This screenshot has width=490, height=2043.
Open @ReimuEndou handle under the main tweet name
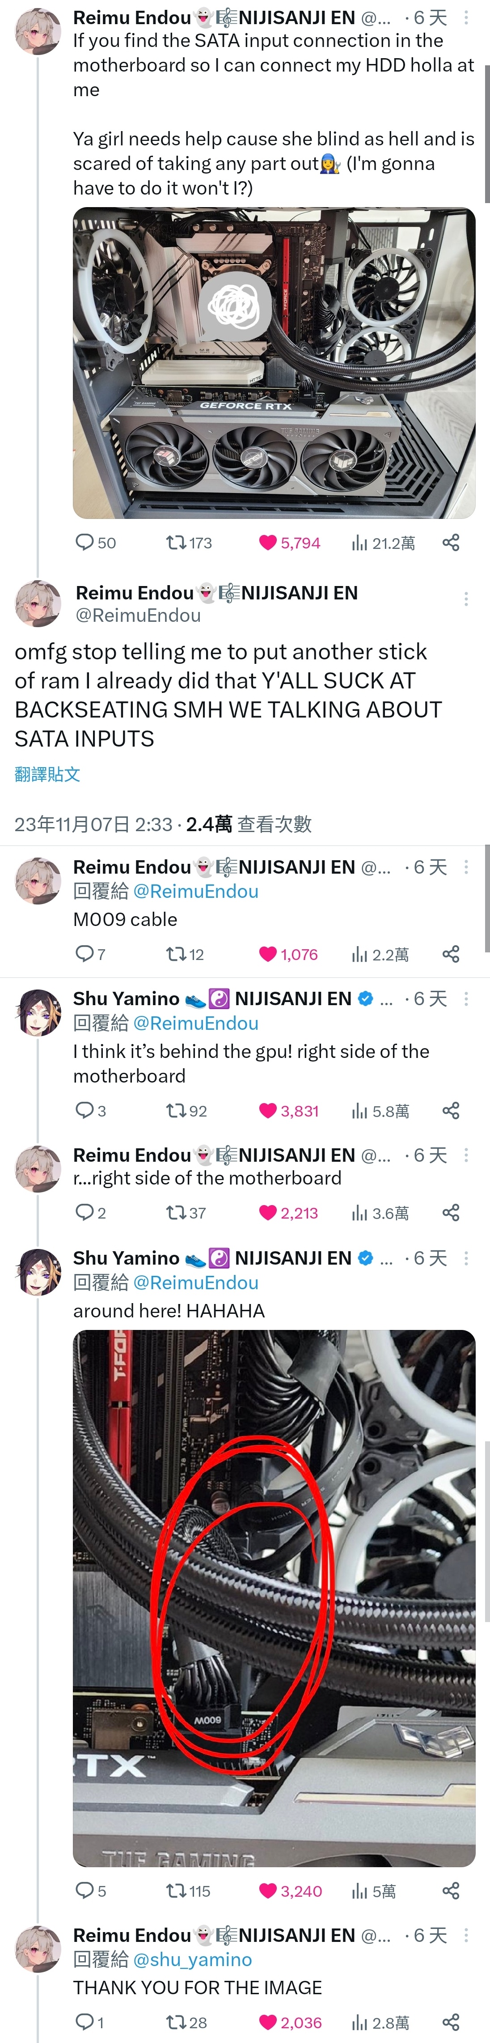tap(138, 616)
